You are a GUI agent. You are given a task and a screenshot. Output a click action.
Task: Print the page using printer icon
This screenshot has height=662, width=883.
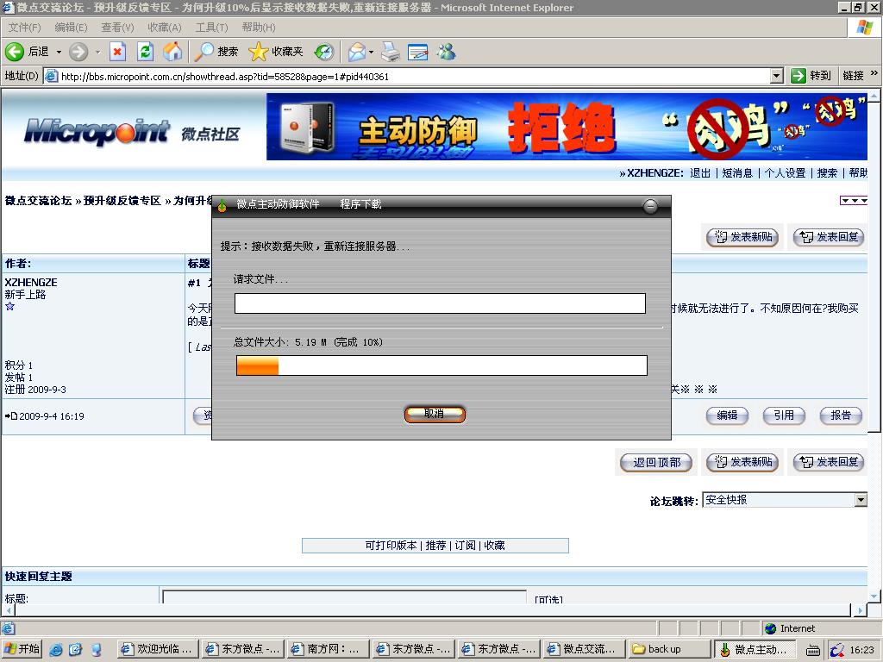click(391, 53)
